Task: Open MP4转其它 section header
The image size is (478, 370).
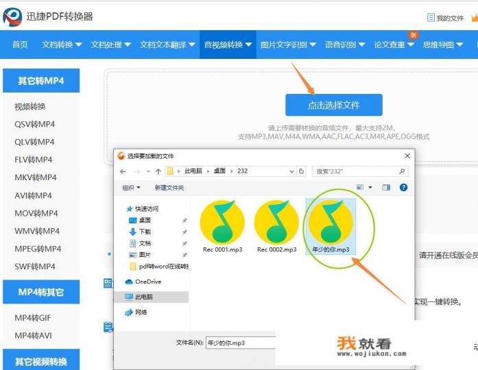Action: pos(41,292)
